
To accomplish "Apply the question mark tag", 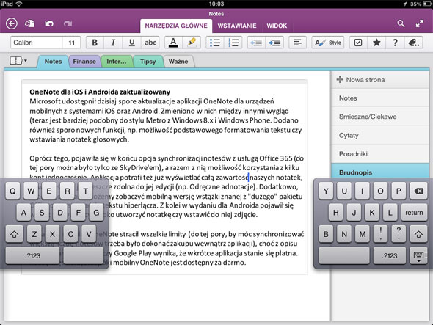I will pos(395,43).
